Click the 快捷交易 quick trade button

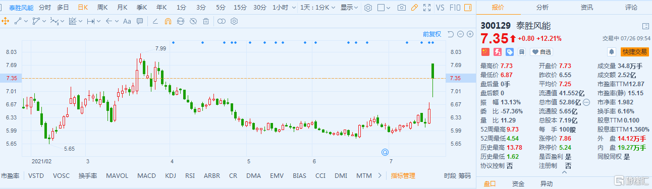point(634,52)
